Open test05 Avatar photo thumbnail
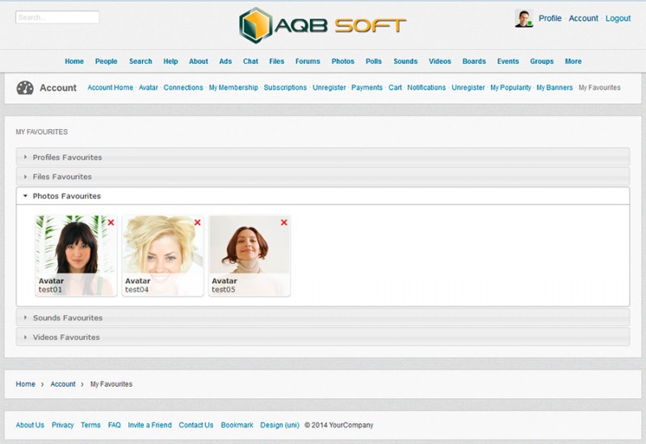Image resolution: width=646 pixels, height=444 pixels. tap(250, 255)
